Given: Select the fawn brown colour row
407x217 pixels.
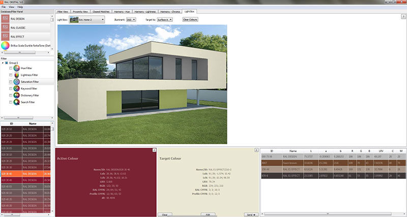Looking at the screenshot, I should pyautogui.click(x=333, y=163).
